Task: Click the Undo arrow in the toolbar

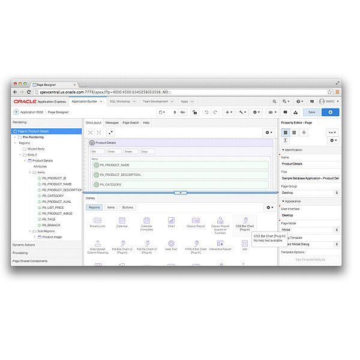Action: (x=207, y=112)
